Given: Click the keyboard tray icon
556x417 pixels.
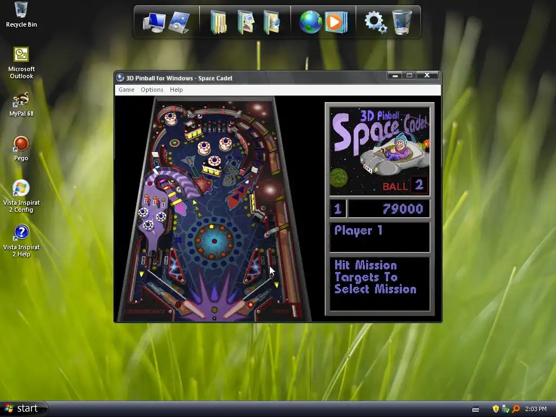Looking at the screenshot, I should 476,409.
